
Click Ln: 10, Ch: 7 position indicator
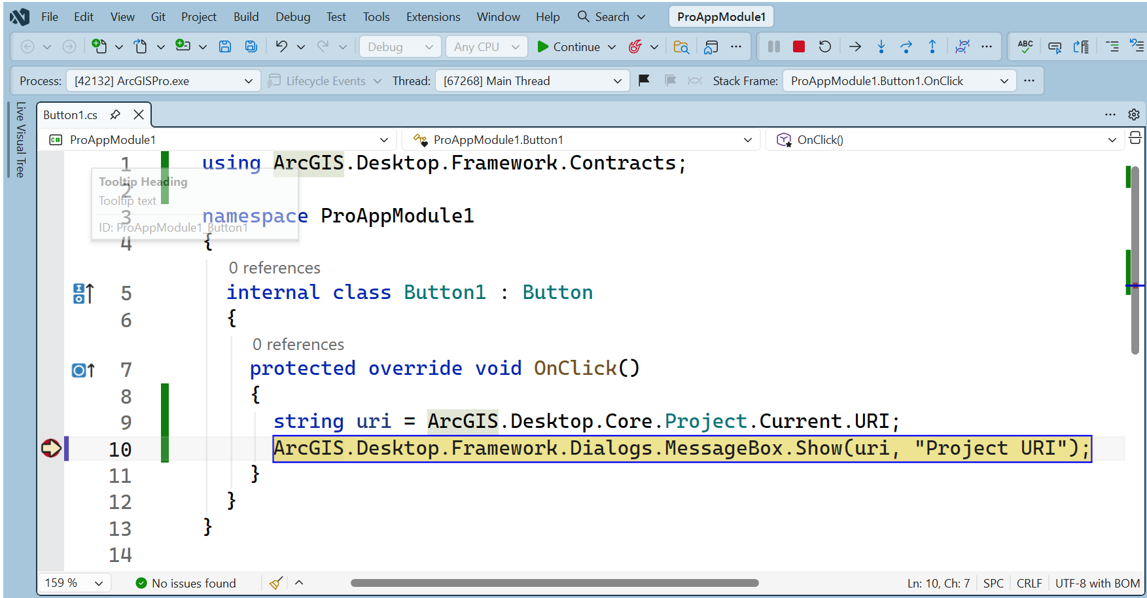(938, 583)
